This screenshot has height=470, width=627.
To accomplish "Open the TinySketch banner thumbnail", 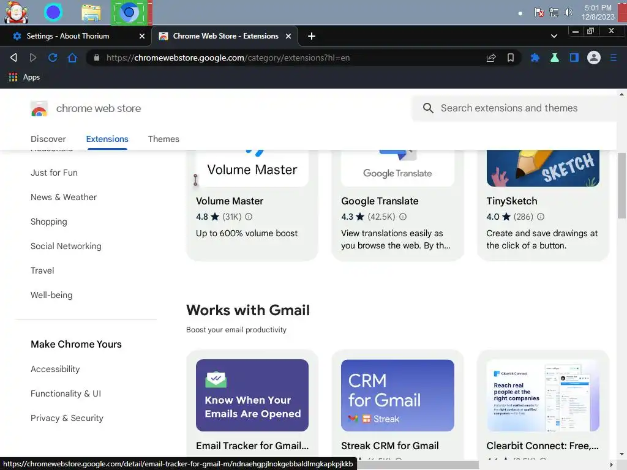I will [x=543, y=168].
